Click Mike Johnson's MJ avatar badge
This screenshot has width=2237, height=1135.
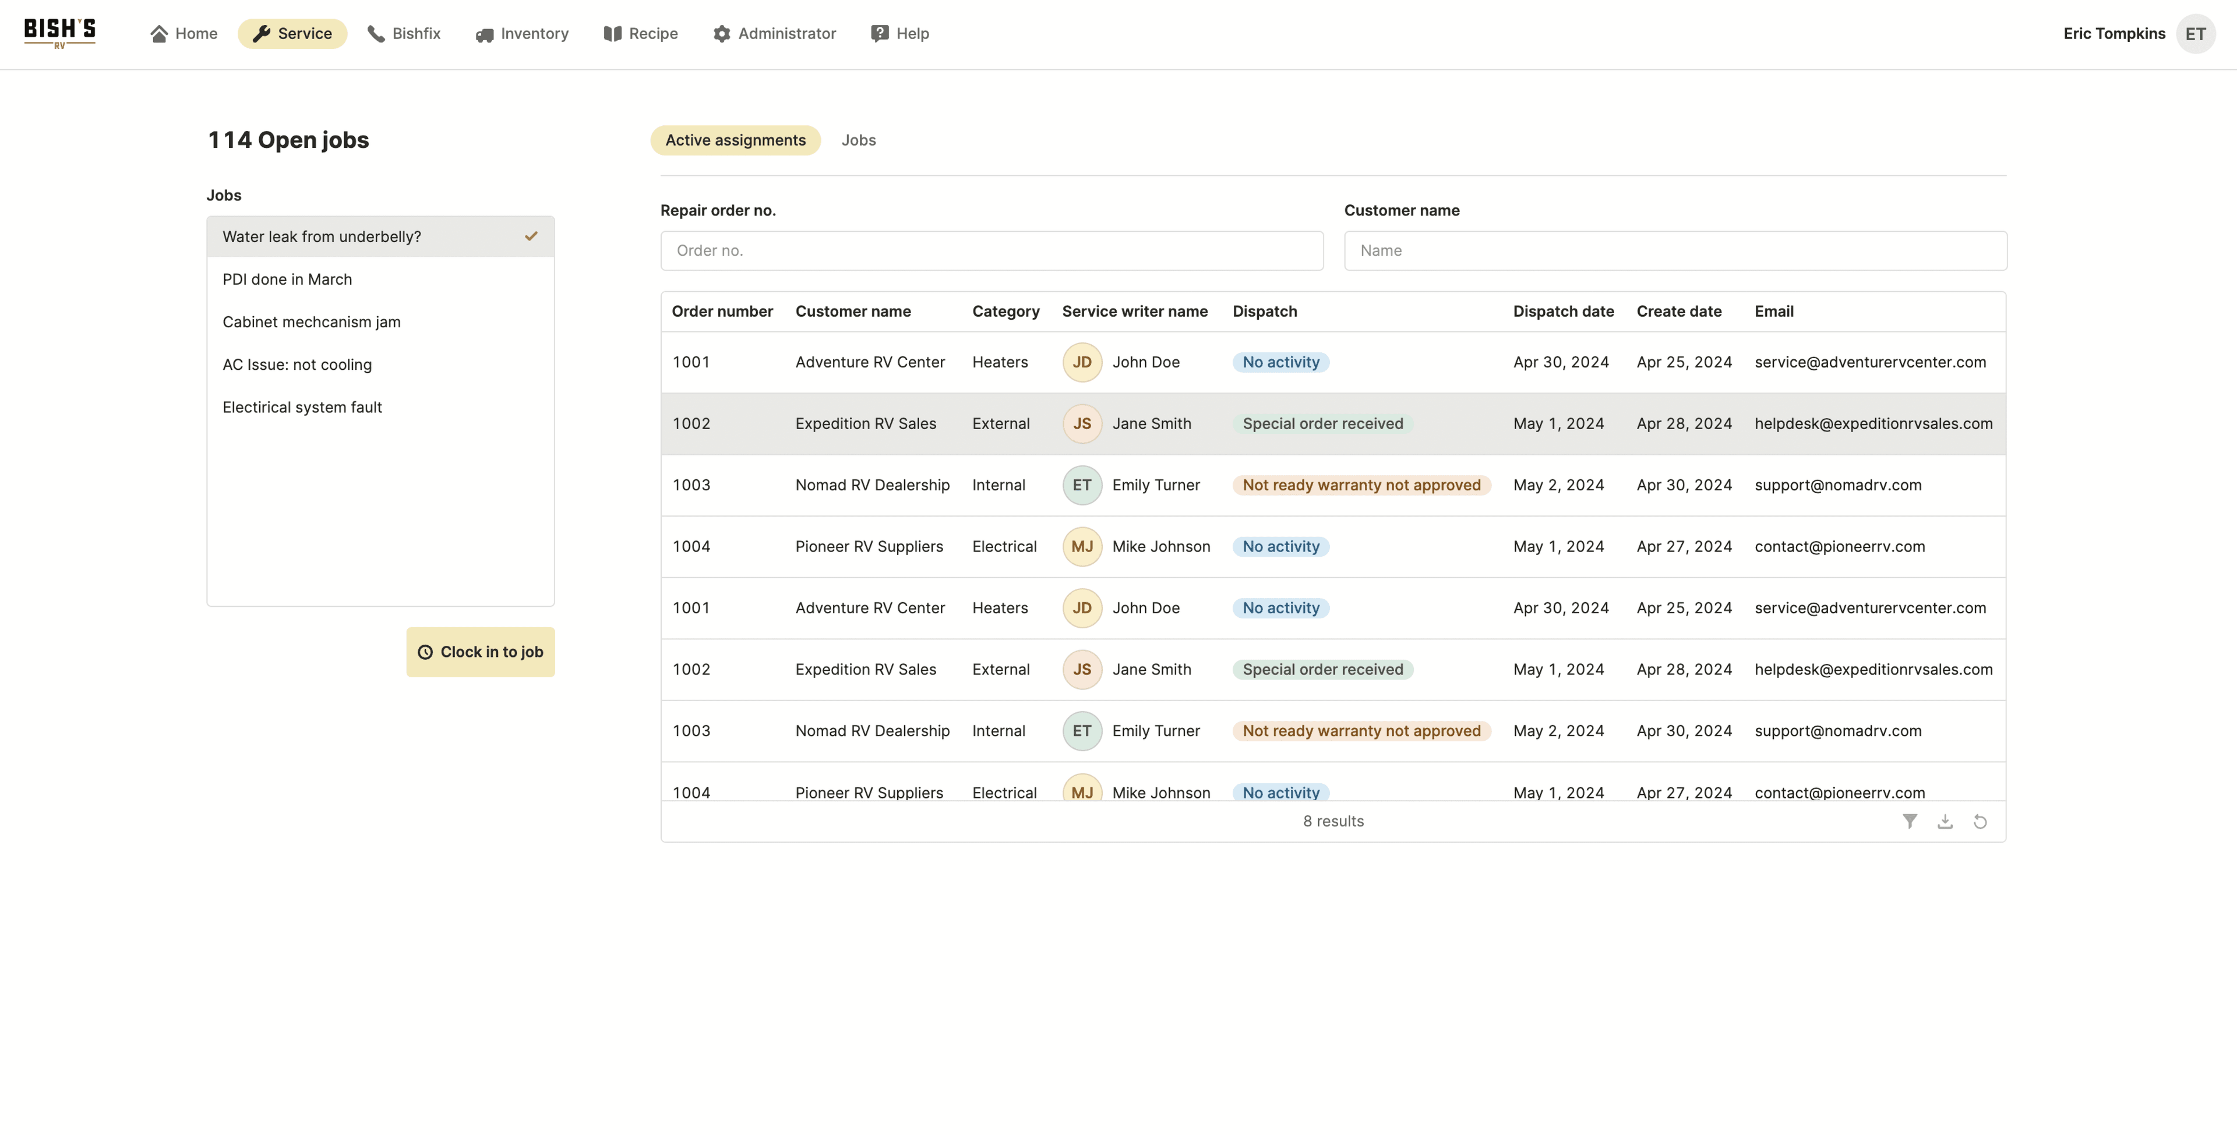pyautogui.click(x=1081, y=546)
